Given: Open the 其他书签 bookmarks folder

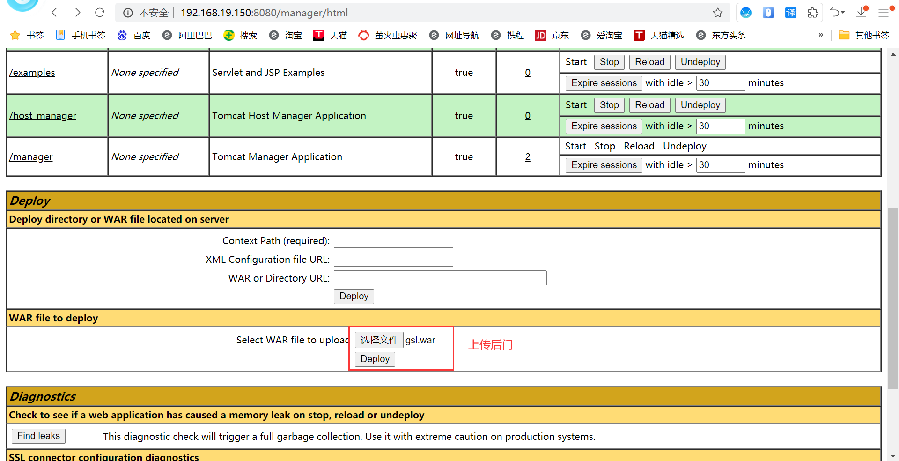Looking at the screenshot, I should pos(864,35).
